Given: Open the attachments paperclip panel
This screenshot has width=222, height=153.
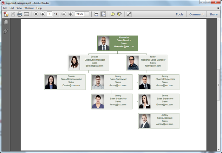Looking at the screenshot, I should pos(6,31).
